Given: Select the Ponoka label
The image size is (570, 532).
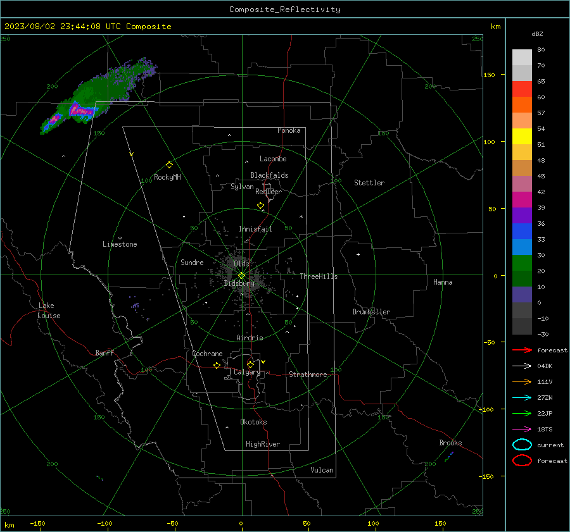Looking at the screenshot, I should pos(289,130).
